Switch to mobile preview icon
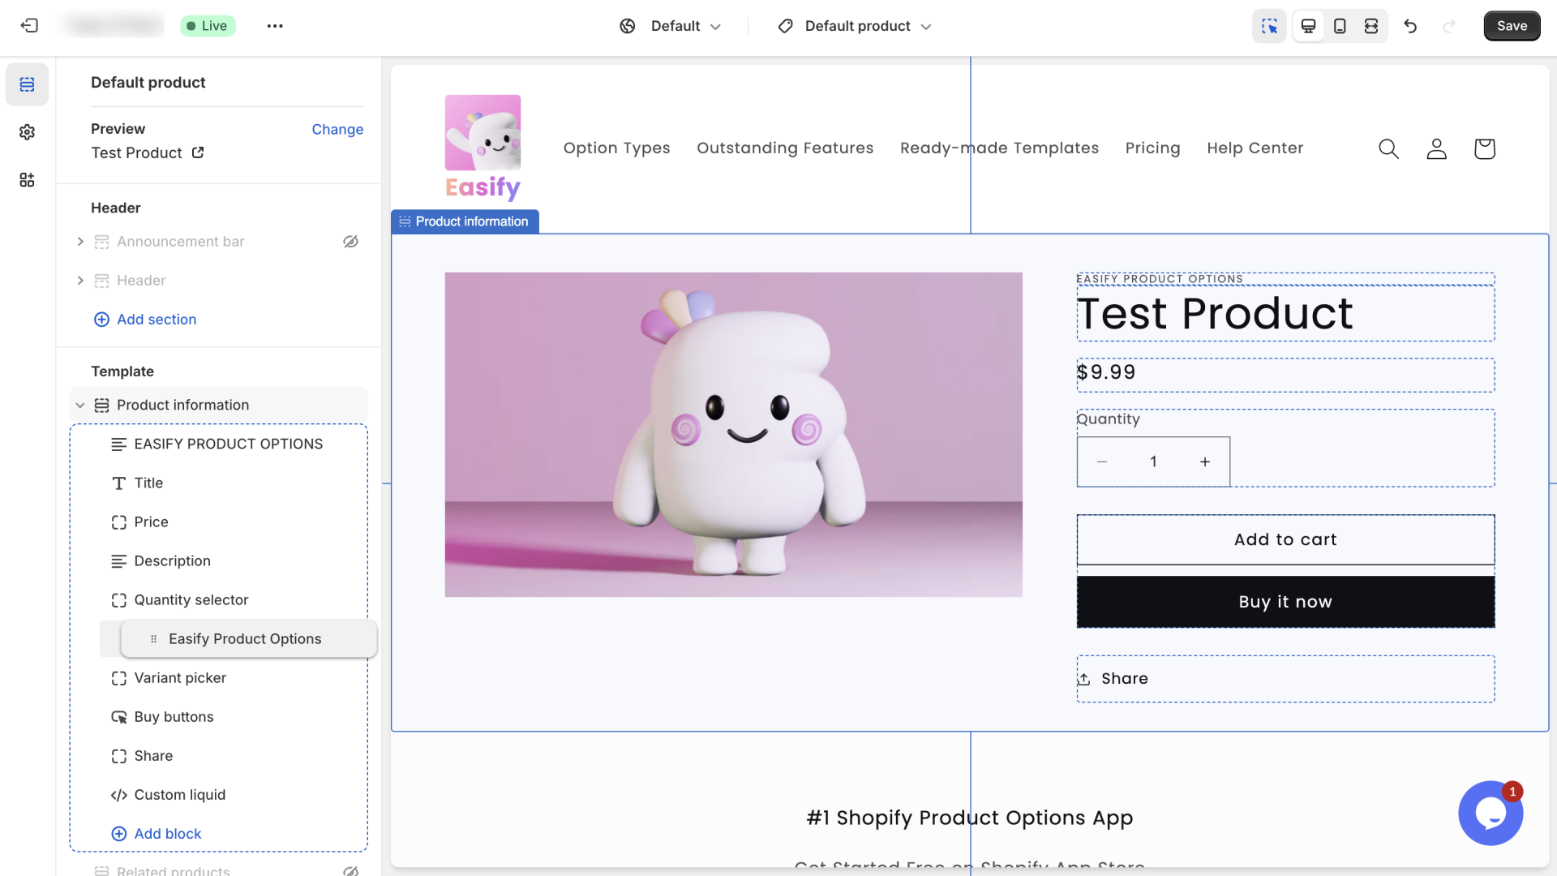 tap(1340, 26)
